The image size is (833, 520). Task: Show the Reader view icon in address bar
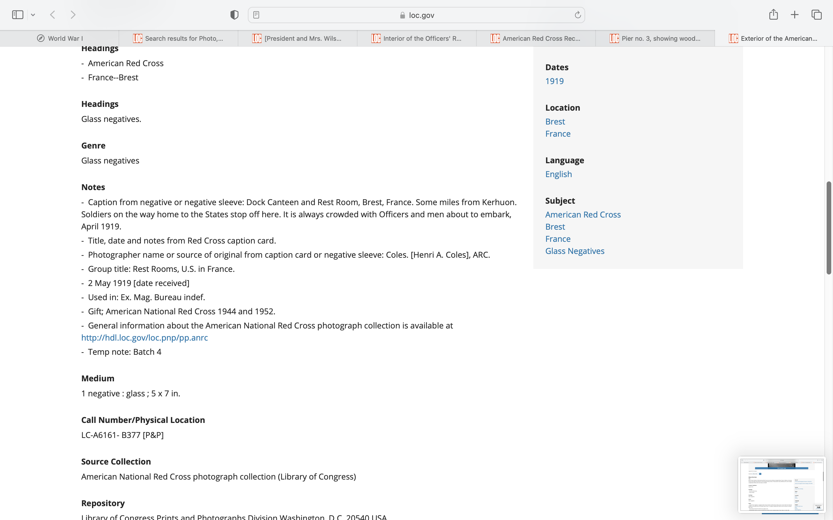[256, 15]
